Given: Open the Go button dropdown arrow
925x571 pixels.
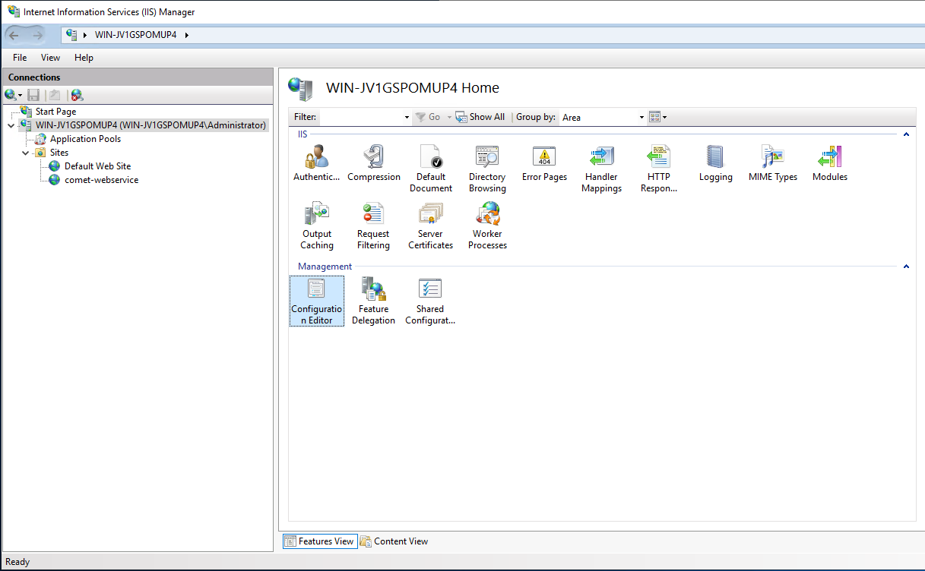Looking at the screenshot, I should tap(449, 118).
